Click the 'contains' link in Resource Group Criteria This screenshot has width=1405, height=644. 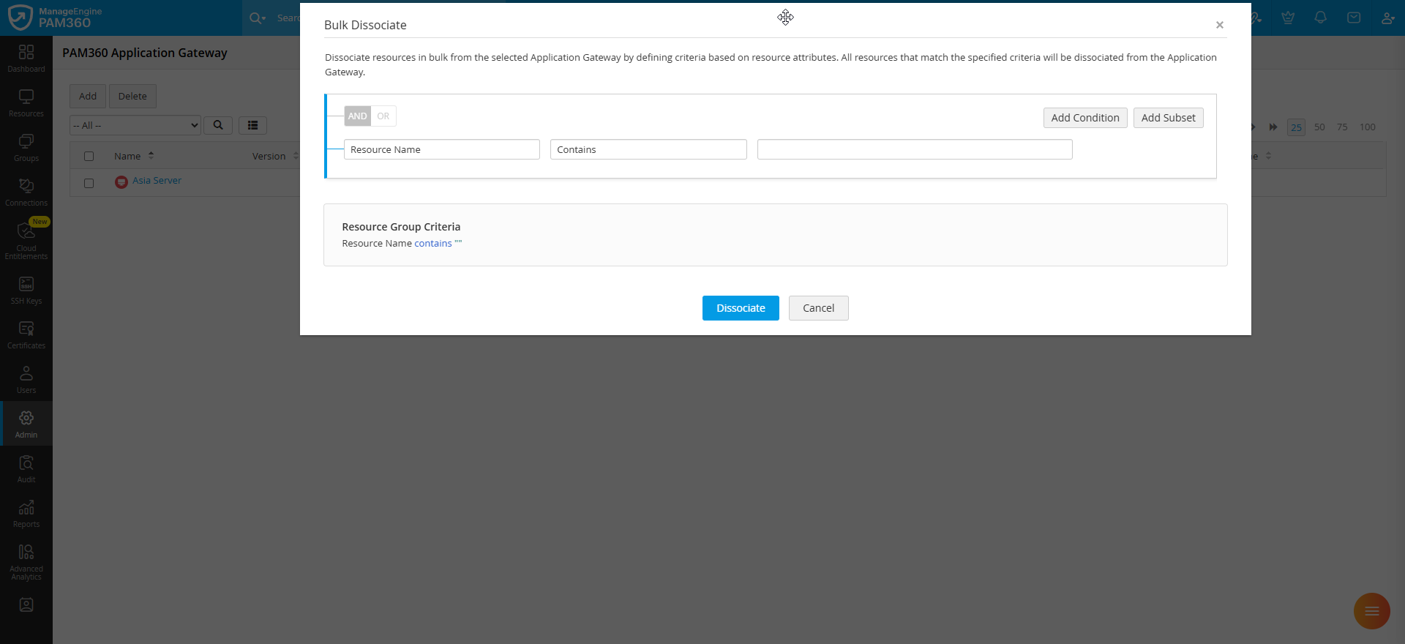(433, 244)
